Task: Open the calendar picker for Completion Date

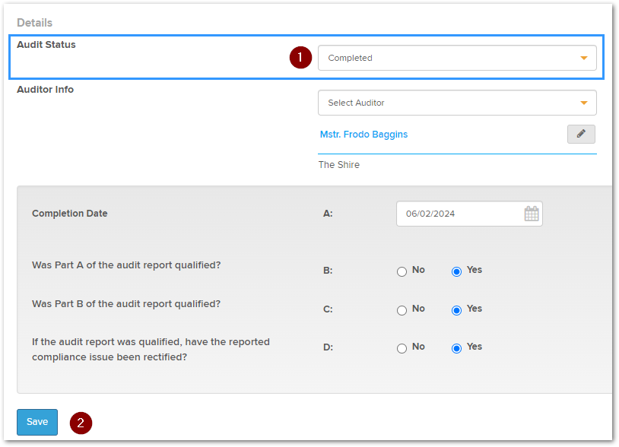Action: [532, 214]
